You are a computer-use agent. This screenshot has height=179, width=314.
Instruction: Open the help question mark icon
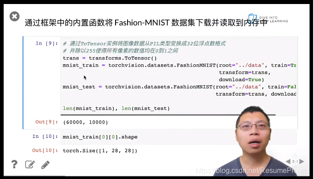[14, 164]
